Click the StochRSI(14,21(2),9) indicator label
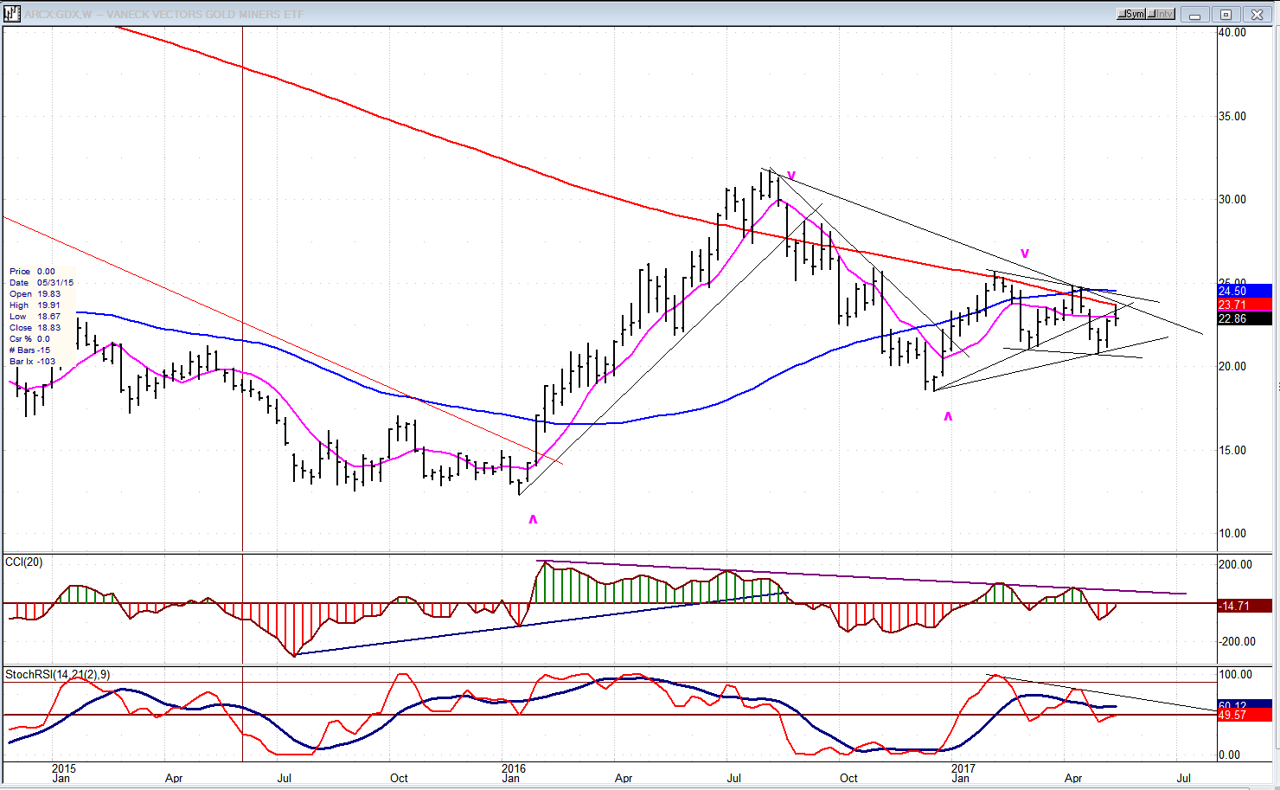Viewport: 1280px width, 790px height. coord(58,674)
